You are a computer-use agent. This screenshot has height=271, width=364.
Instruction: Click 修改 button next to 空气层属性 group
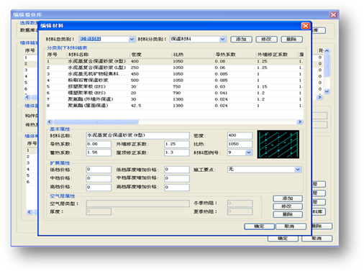[288, 206]
